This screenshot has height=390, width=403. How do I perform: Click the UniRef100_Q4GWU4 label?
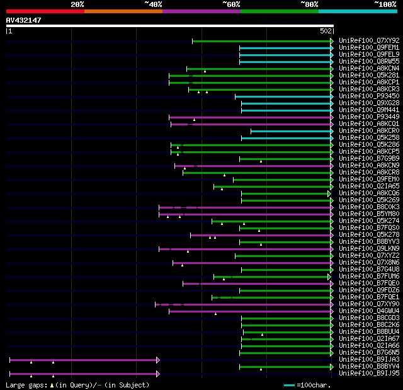pos(369,311)
